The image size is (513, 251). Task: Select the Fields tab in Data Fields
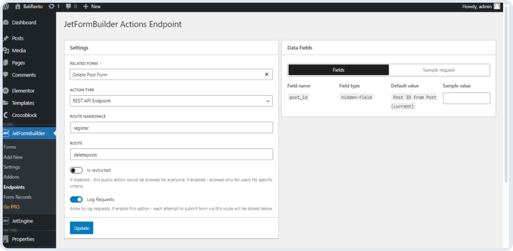(338, 70)
